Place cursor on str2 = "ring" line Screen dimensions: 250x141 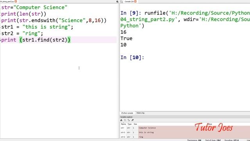[x=22, y=34]
